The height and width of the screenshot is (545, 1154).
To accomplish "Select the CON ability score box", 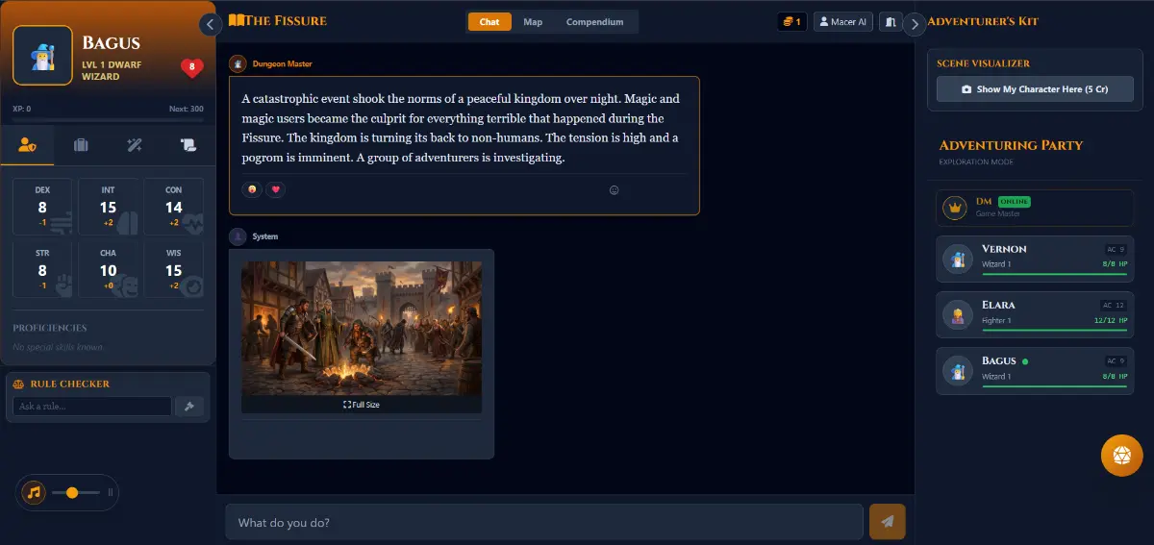I will pos(173,207).
